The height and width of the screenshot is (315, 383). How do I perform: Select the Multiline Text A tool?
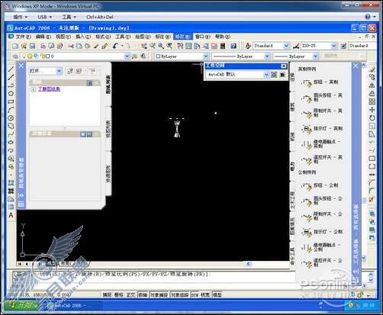tap(11, 215)
